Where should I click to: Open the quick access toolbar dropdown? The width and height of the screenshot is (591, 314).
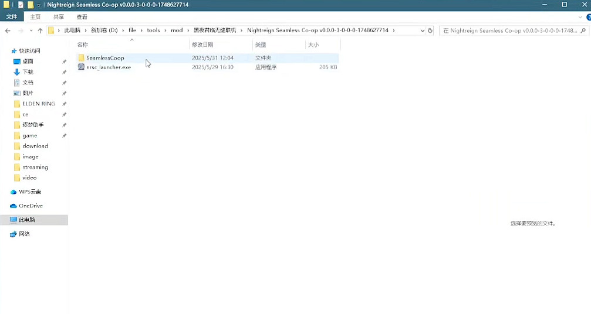click(x=39, y=5)
